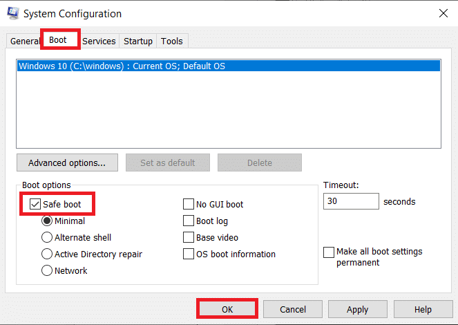Click the Apply button

[357, 310]
